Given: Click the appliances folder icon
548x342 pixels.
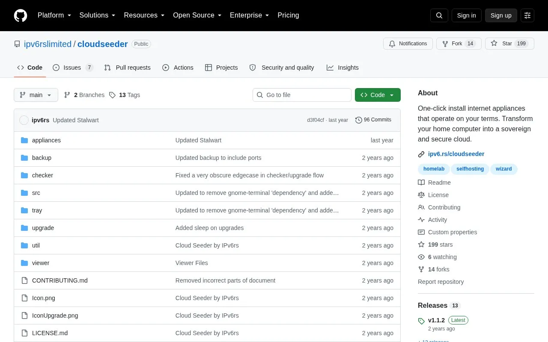Looking at the screenshot, I should pyautogui.click(x=24, y=140).
